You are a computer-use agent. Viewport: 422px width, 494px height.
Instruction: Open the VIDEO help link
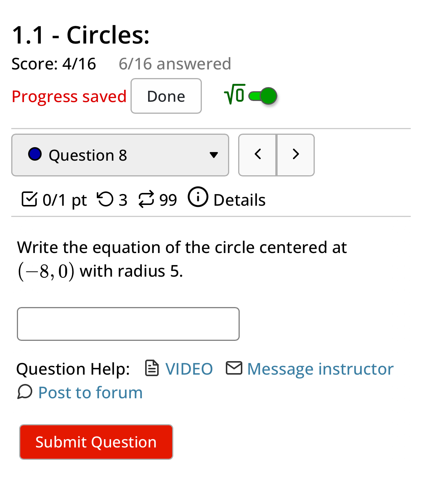pos(189,368)
